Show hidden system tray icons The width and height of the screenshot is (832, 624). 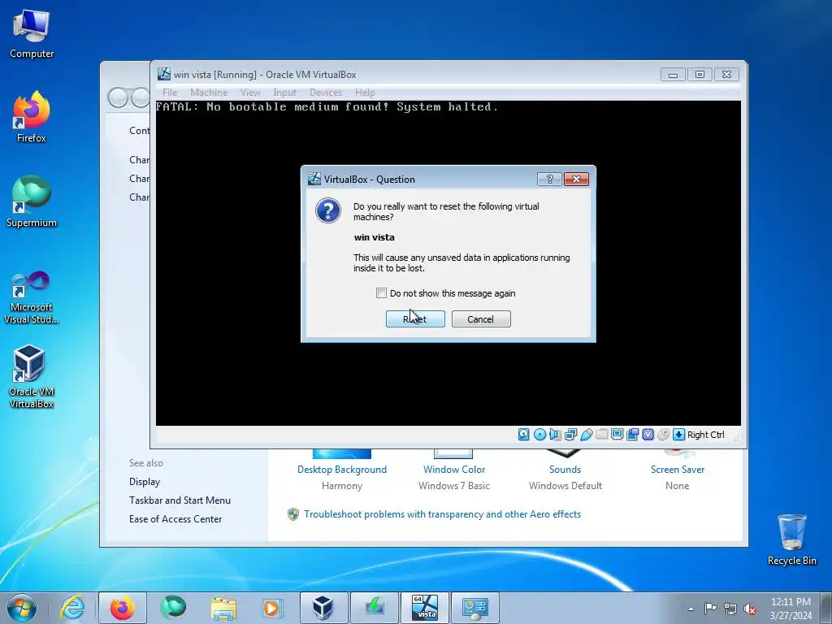[691, 609]
